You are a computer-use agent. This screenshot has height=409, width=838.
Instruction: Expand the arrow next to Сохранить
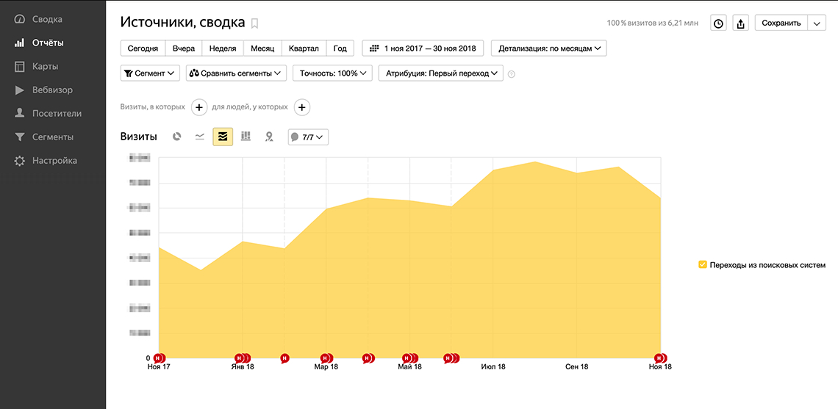[x=817, y=23]
